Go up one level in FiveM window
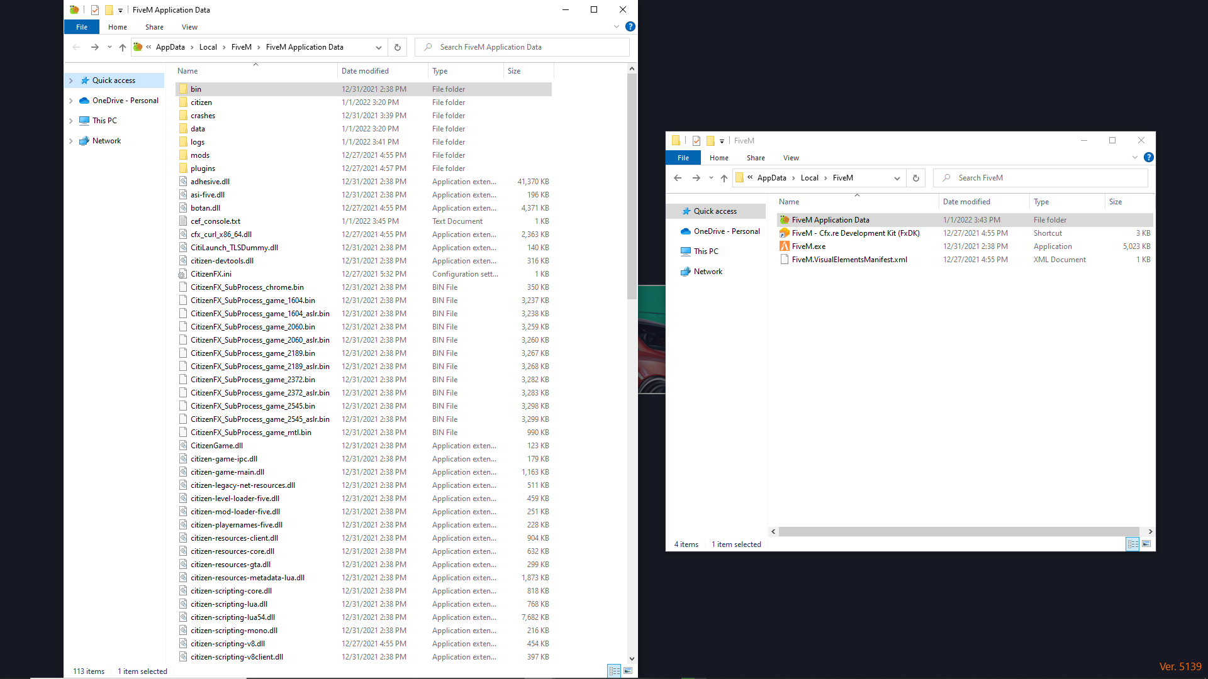This screenshot has width=1208, height=679. pos(724,178)
